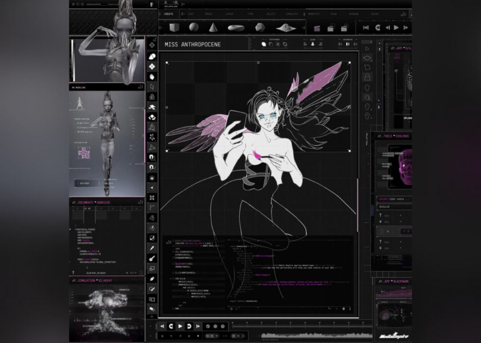
Task: Select the crop frame tool
Action: click(x=152, y=198)
